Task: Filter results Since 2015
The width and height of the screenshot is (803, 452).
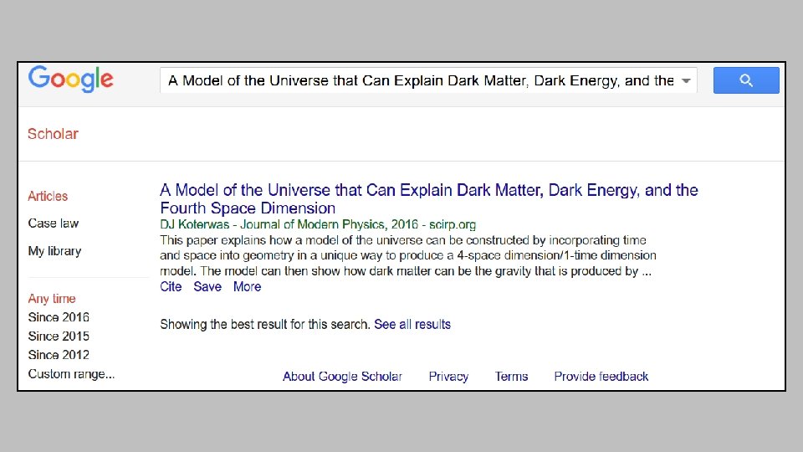Action: (x=59, y=336)
